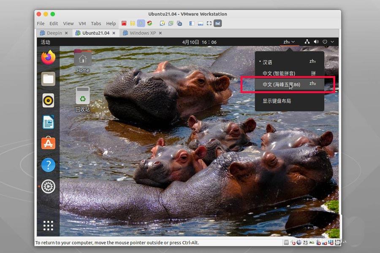Suspend the VM using the pause icon
Screen dimensions: 380x253
pyautogui.click(x=132, y=23)
